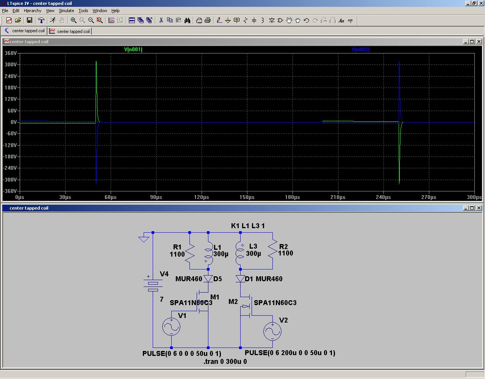Click the Run simulation icon
485x379 pixels.
coord(53,20)
